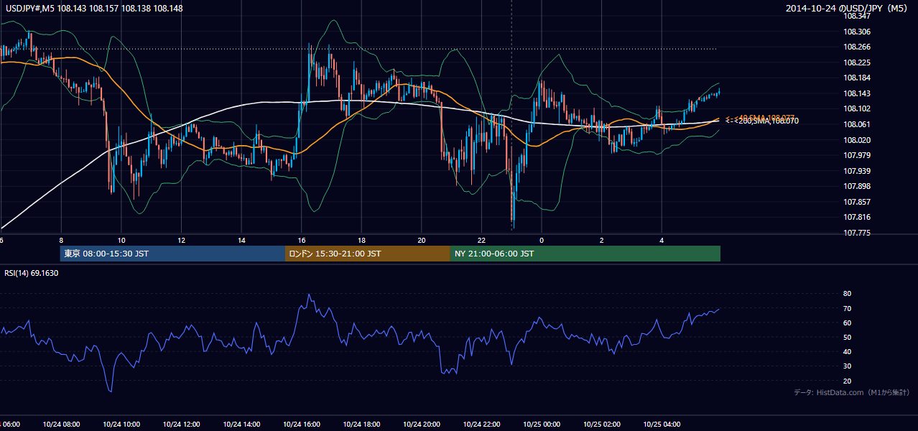Screen dimensions: 918x431
Task: Select the Tokyo 08:00-15:30 JST session bar
Action: pyautogui.click(x=172, y=254)
